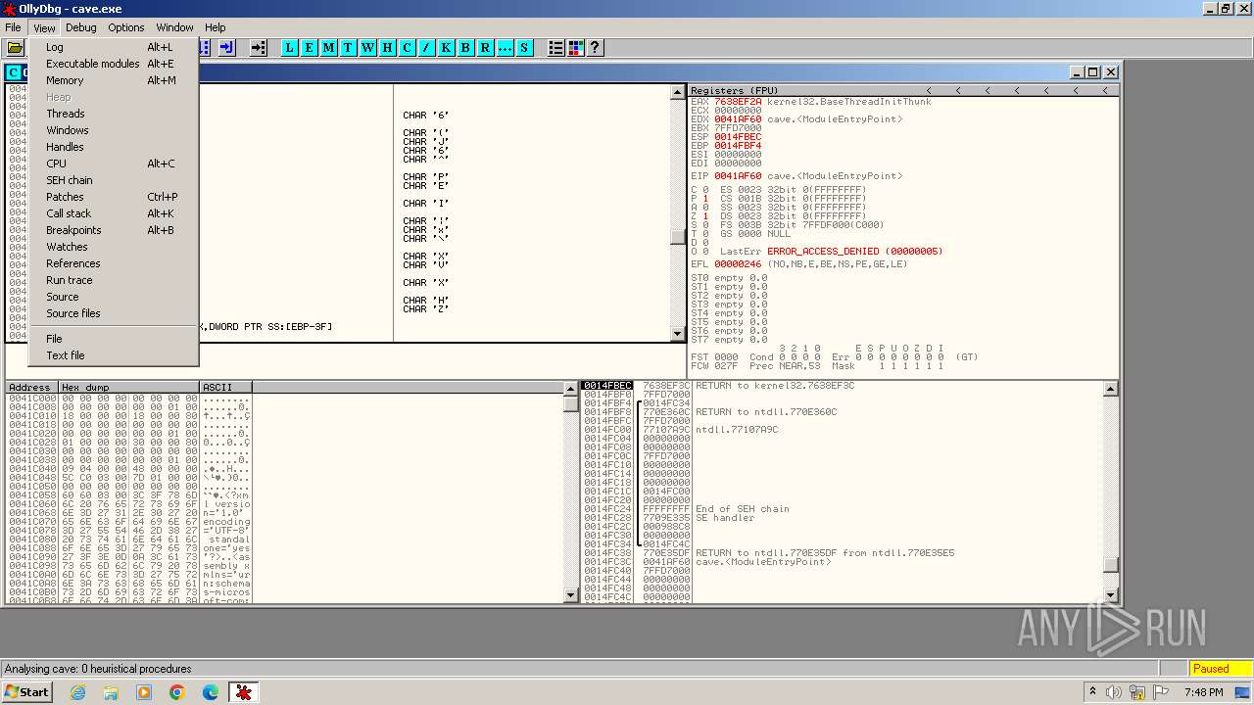
Task: Select Threads from View menu
Action: pyautogui.click(x=114, y=114)
